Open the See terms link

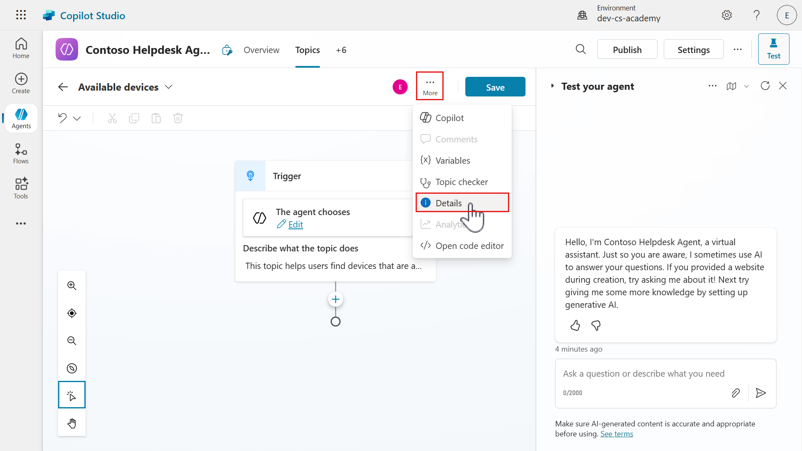coord(617,433)
